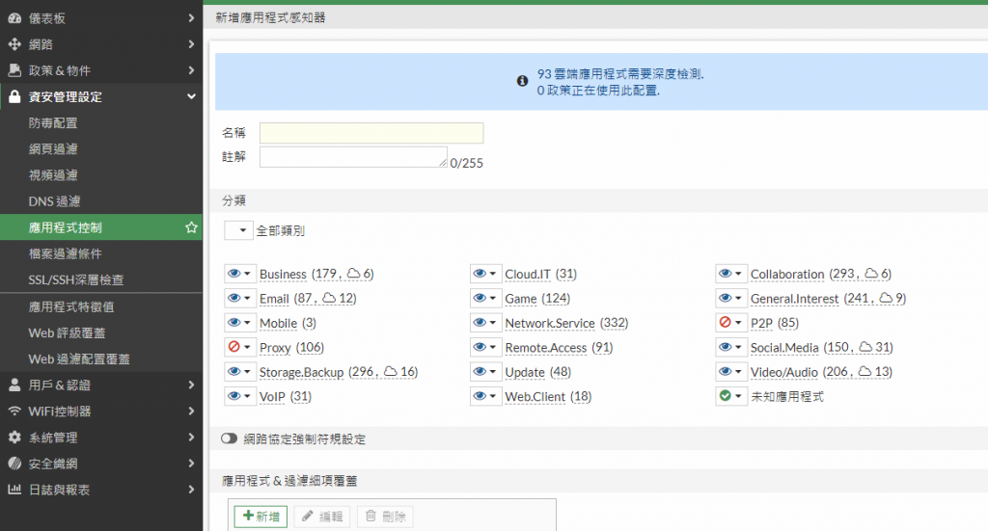Click the info icon in blue banner

522,82
